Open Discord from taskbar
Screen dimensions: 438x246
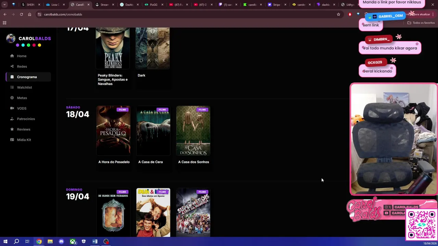tap(61, 242)
